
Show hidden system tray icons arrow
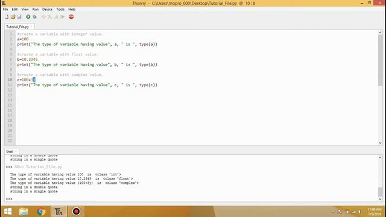pyautogui.click(x=333, y=212)
